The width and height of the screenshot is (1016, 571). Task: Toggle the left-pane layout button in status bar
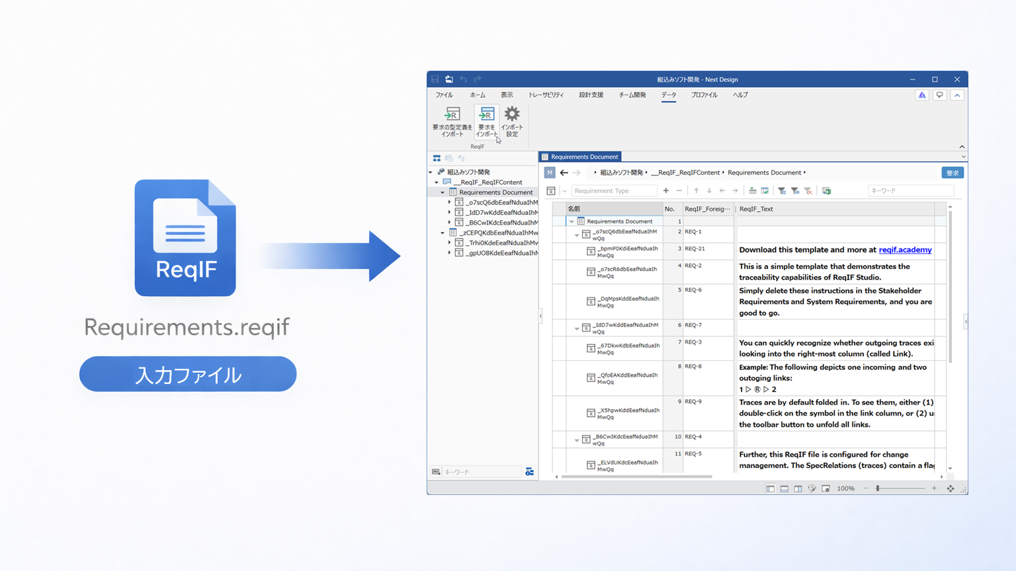click(x=771, y=488)
